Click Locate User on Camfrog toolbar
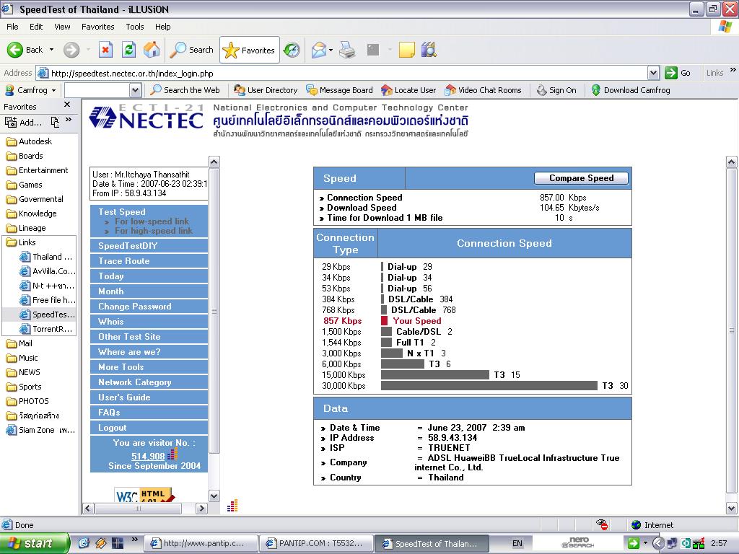 coord(408,90)
